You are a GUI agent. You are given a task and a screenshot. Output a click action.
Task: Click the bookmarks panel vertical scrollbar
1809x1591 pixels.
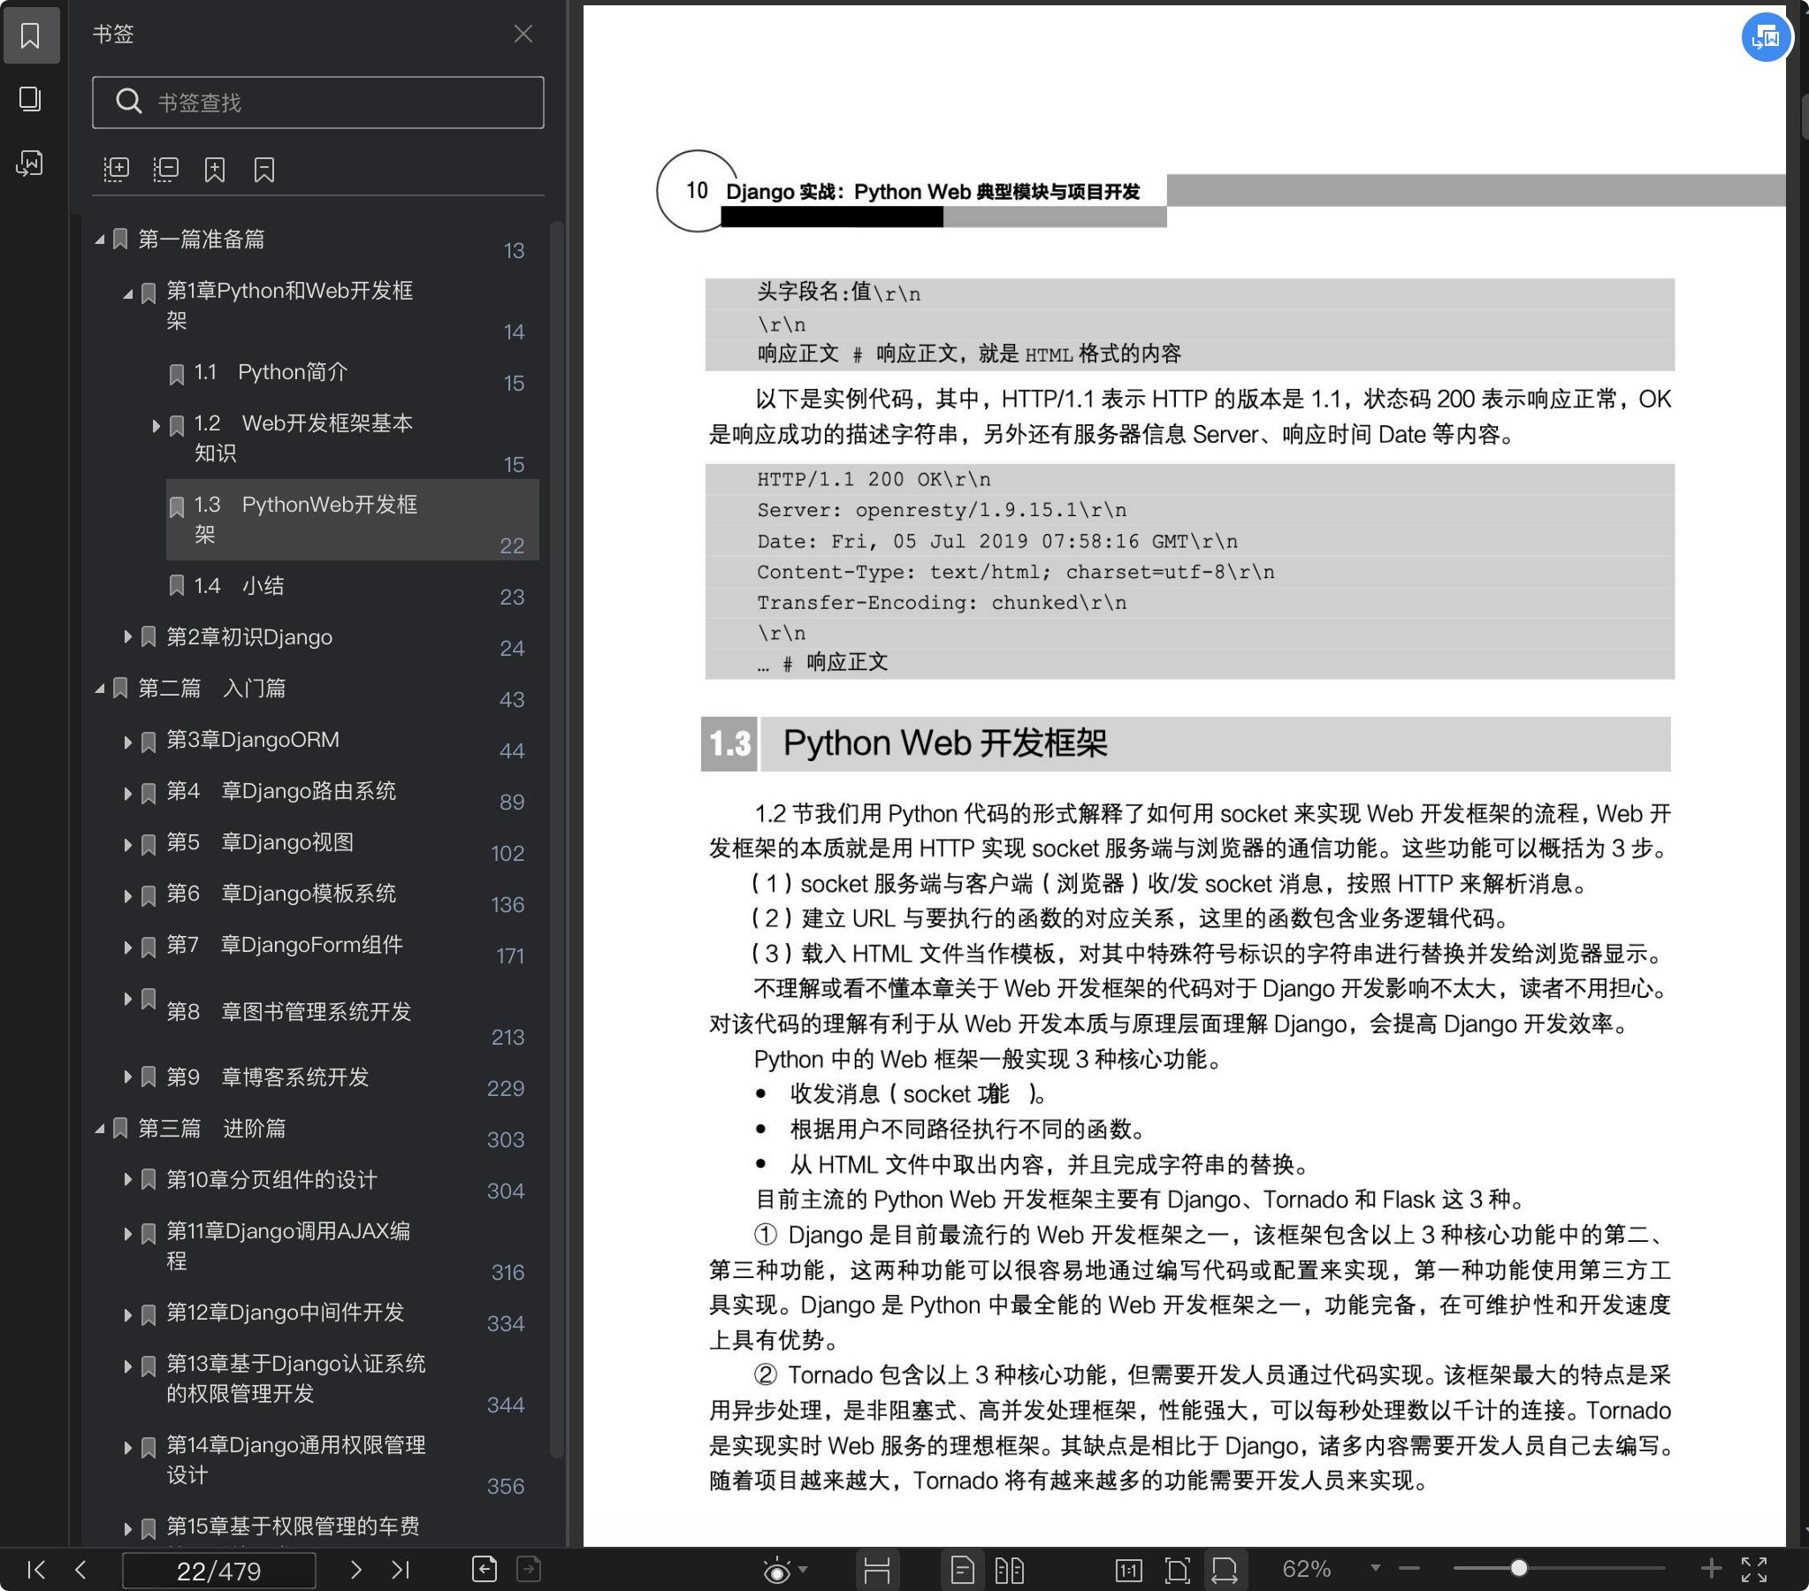[557, 839]
